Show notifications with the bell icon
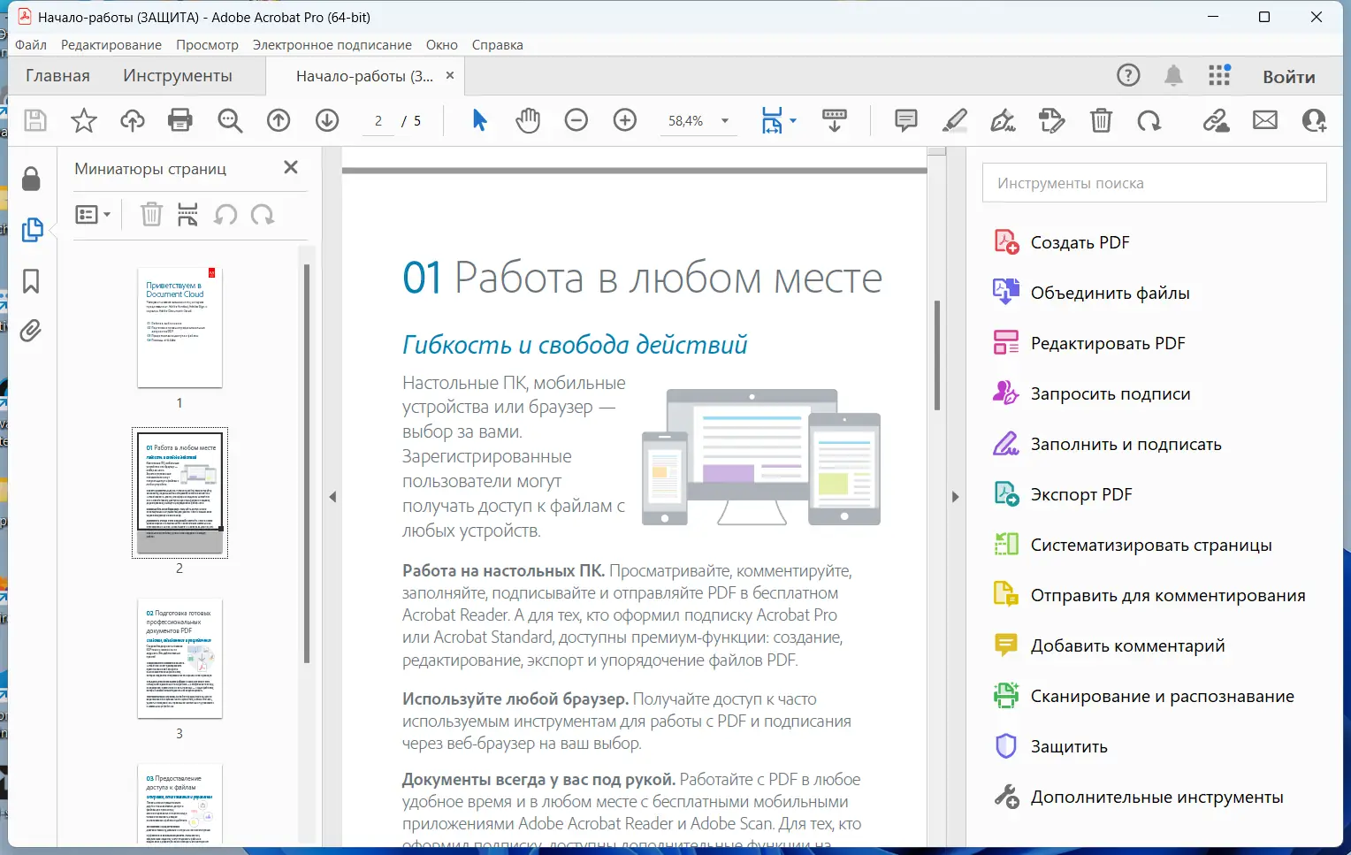 tap(1173, 76)
